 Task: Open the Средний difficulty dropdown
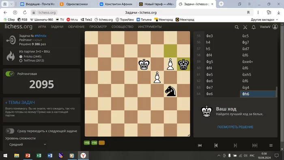pos(27,145)
